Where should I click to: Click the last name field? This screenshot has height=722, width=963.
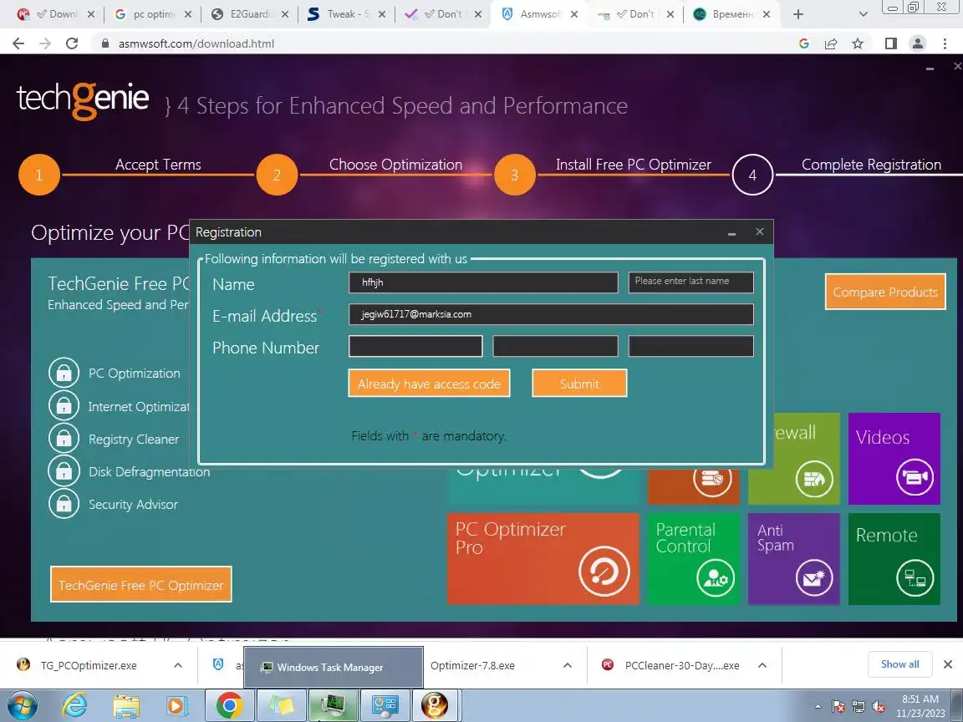691,282
